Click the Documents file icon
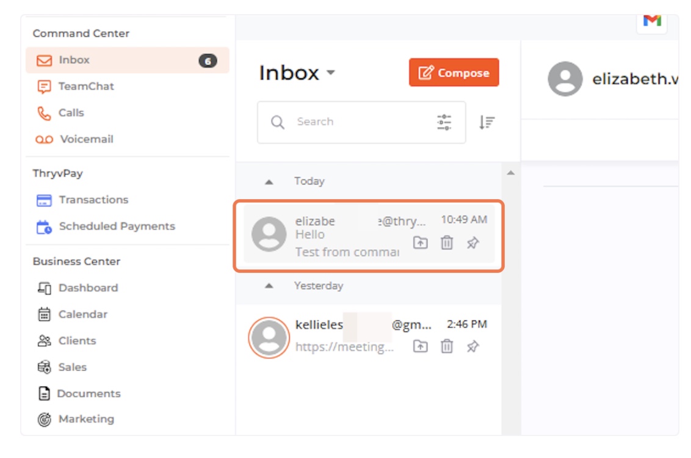 click(x=44, y=393)
